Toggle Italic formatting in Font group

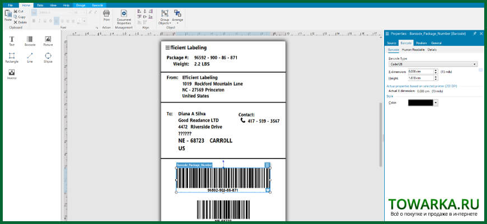39,21
